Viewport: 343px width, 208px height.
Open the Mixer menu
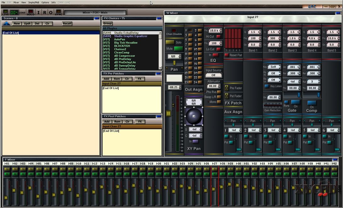(x=16, y=3)
